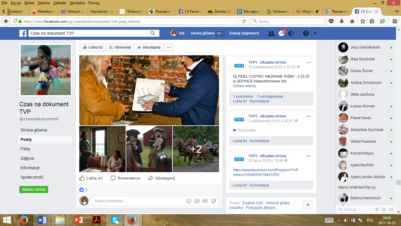Attach photo to comment via camera icon
The height and width of the screenshot is (226, 401).
[197, 201]
